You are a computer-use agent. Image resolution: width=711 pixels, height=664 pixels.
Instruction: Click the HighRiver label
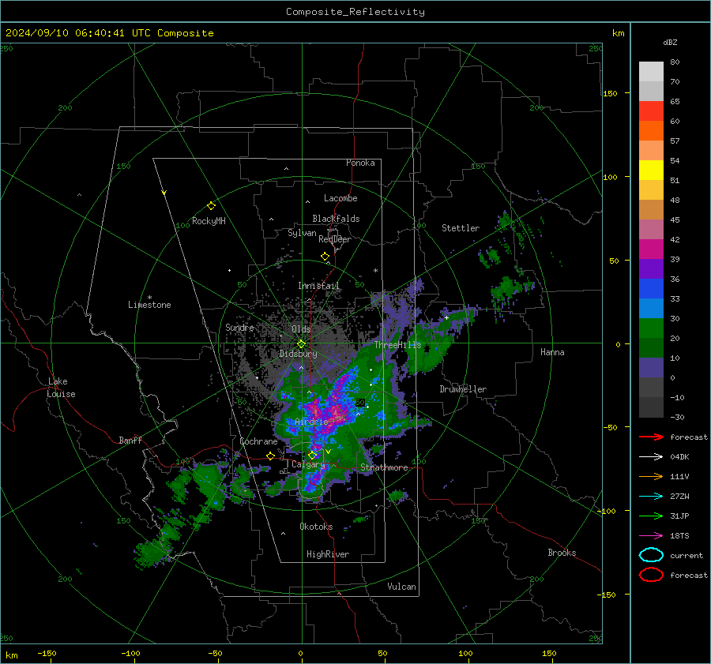click(328, 554)
